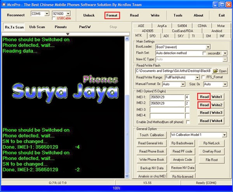Click the top toolbar Write button

tap(155, 15)
